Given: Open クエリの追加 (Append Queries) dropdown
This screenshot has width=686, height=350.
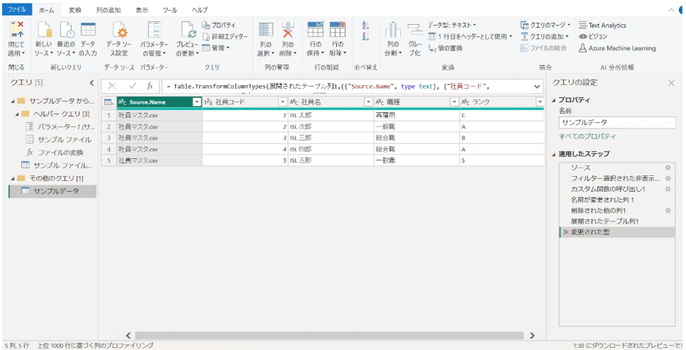Looking at the screenshot, I should (545, 36).
